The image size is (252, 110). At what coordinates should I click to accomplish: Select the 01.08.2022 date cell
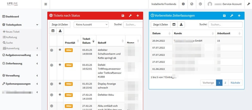pos(161,69)
